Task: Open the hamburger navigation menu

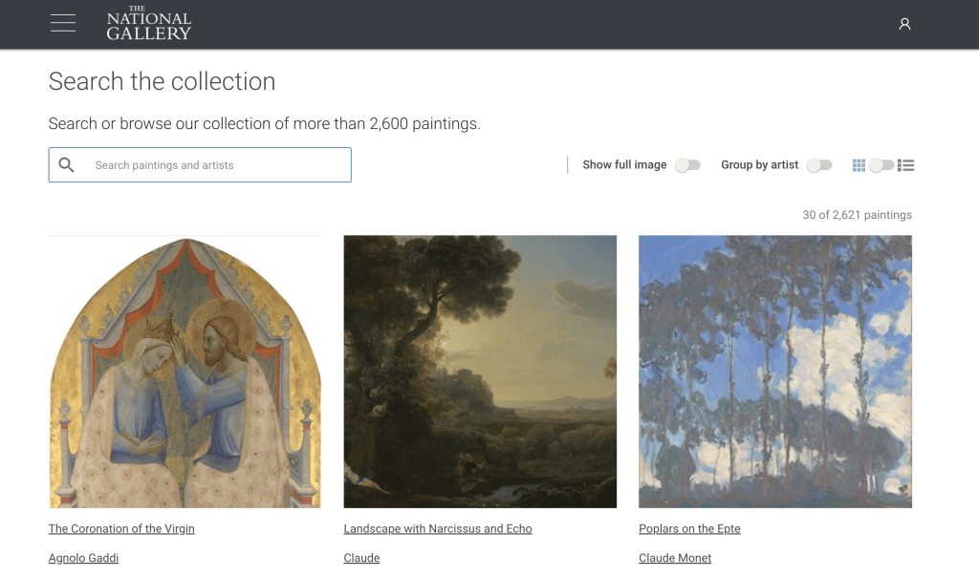Action: tap(63, 24)
